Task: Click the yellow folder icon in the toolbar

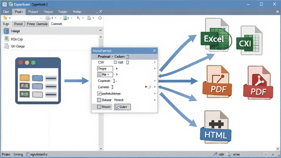Action: (x=5, y=18)
